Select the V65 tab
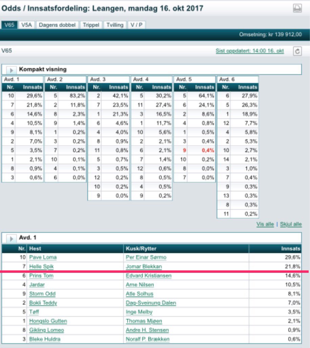 pos(9,25)
